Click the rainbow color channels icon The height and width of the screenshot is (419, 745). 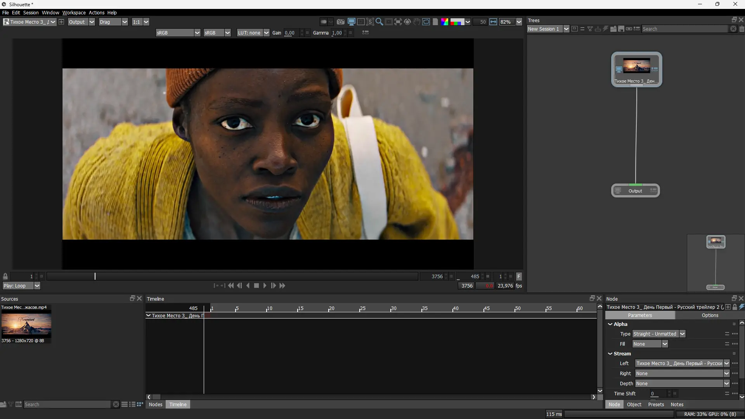coord(445,22)
